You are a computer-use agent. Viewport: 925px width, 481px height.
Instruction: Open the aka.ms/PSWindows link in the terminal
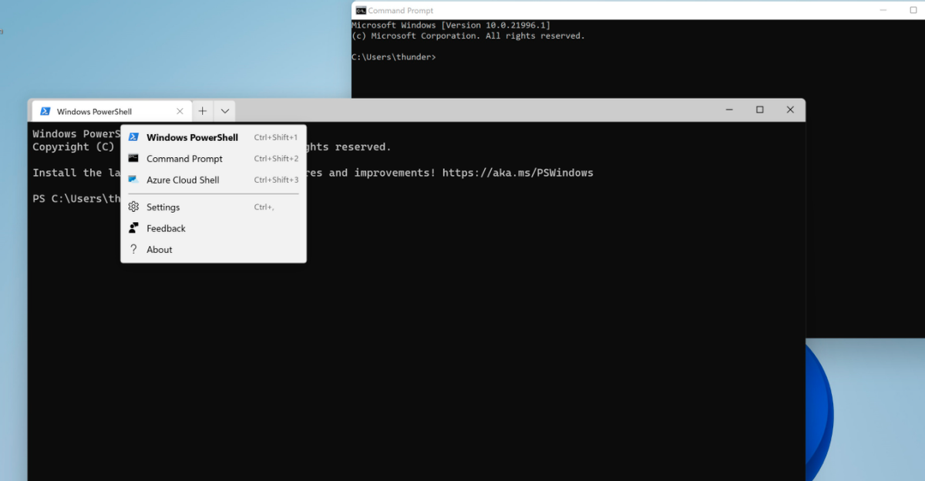point(518,173)
